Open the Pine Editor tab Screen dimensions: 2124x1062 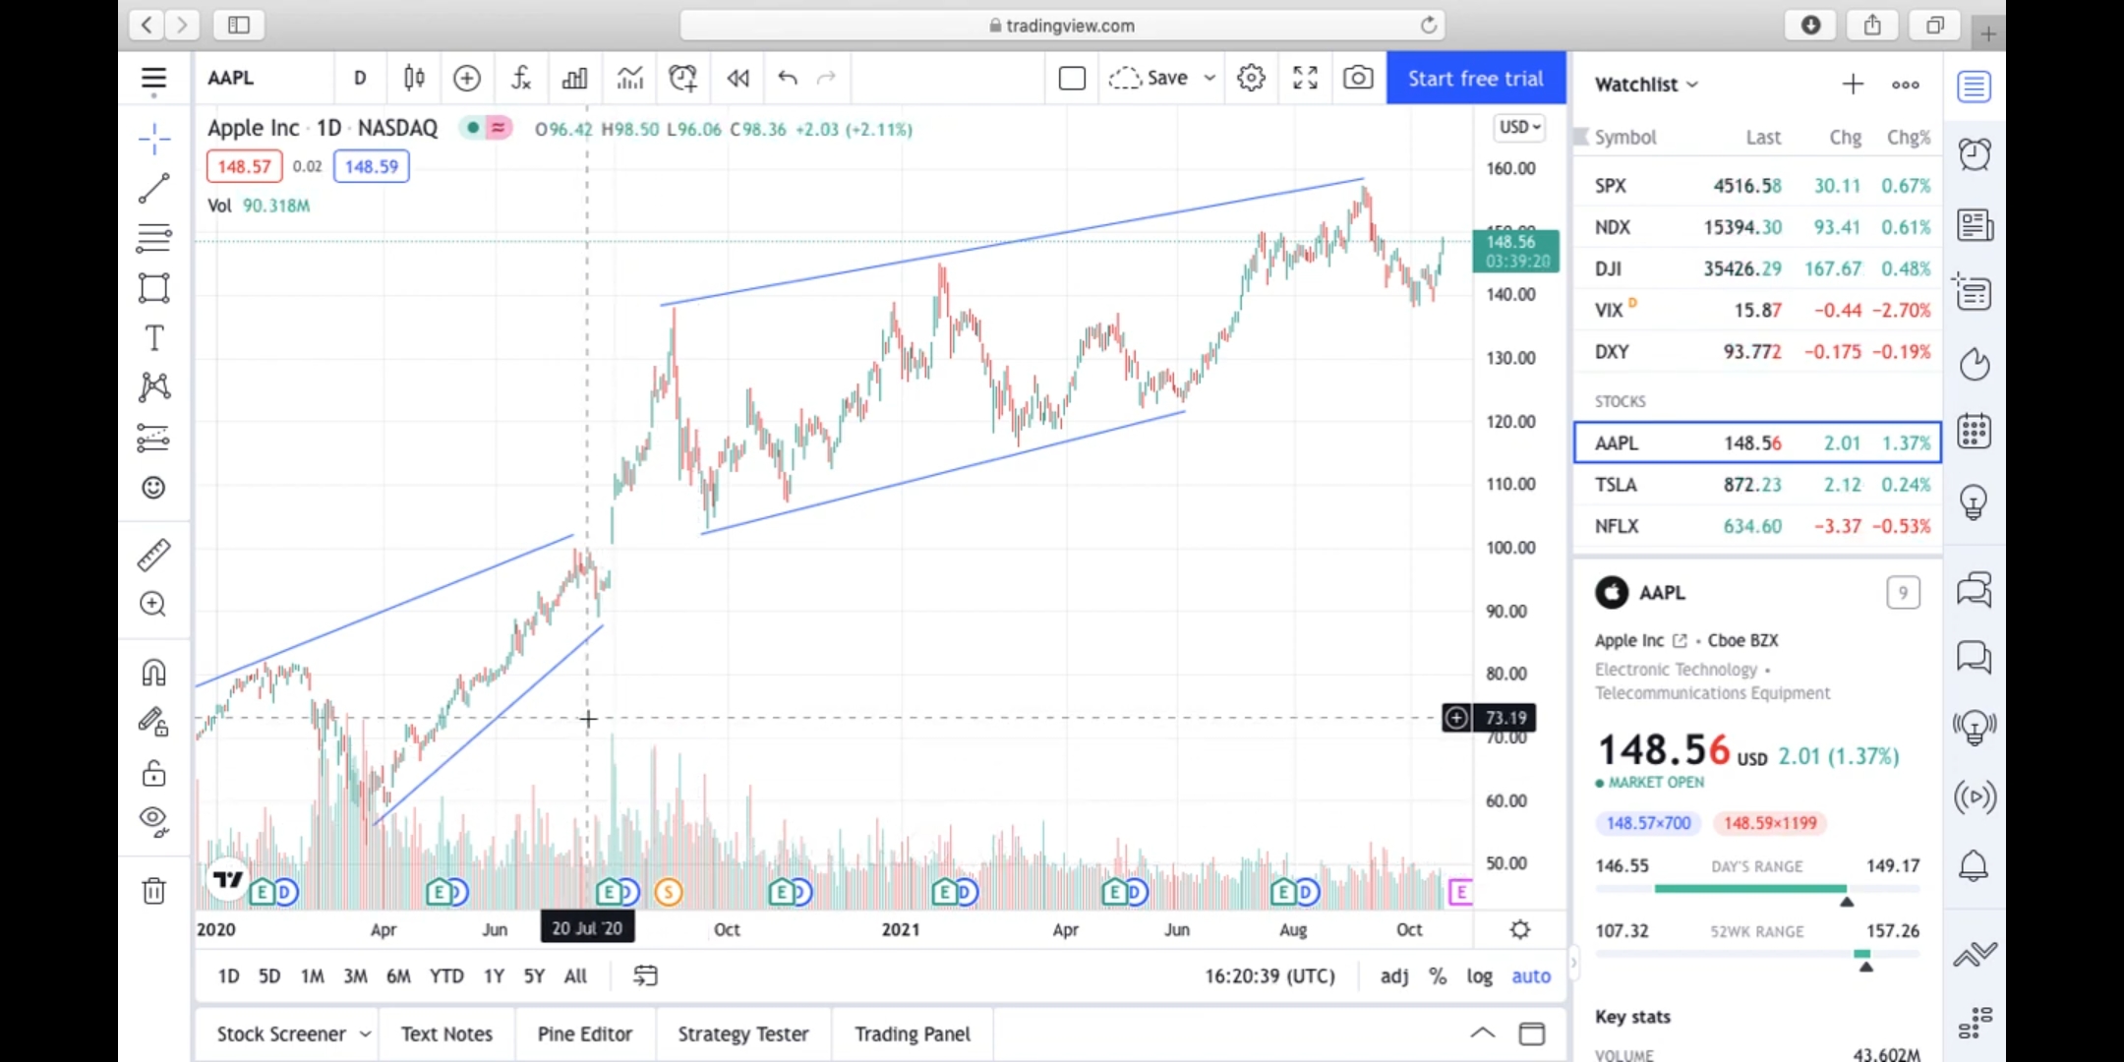(x=584, y=1034)
